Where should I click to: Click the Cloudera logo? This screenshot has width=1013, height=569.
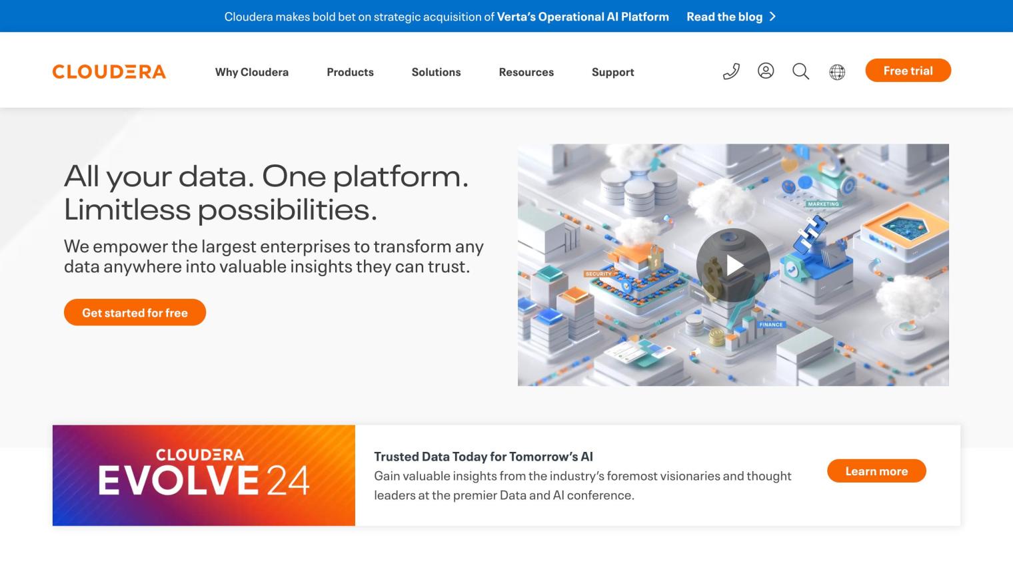[x=109, y=72]
